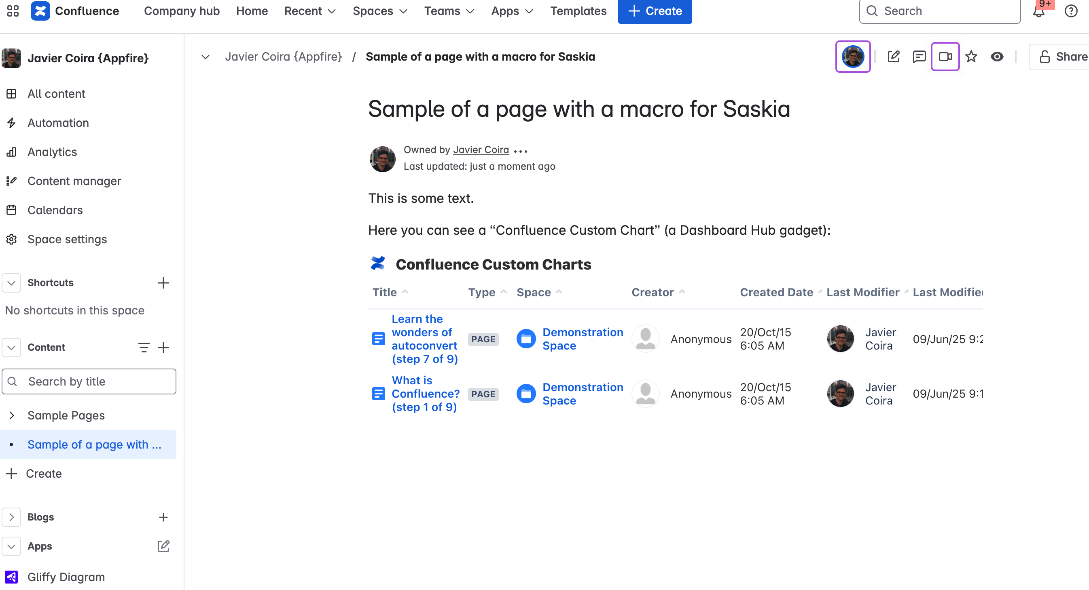1089x590 pixels.
Task: Open Space settings gear icon
Action: (67, 239)
